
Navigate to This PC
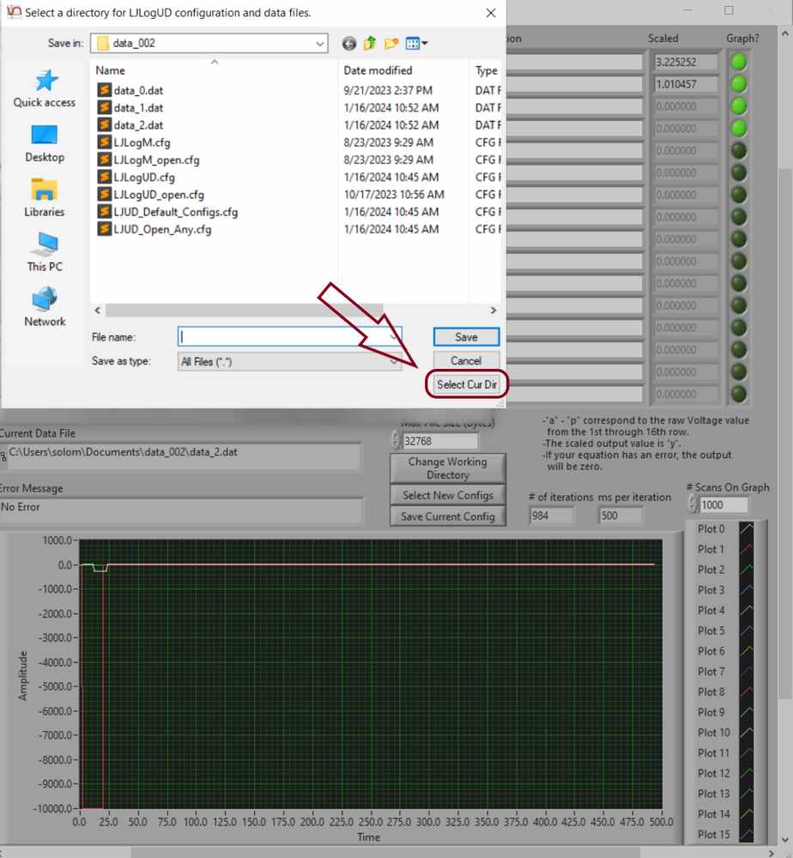[x=45, y=253]
